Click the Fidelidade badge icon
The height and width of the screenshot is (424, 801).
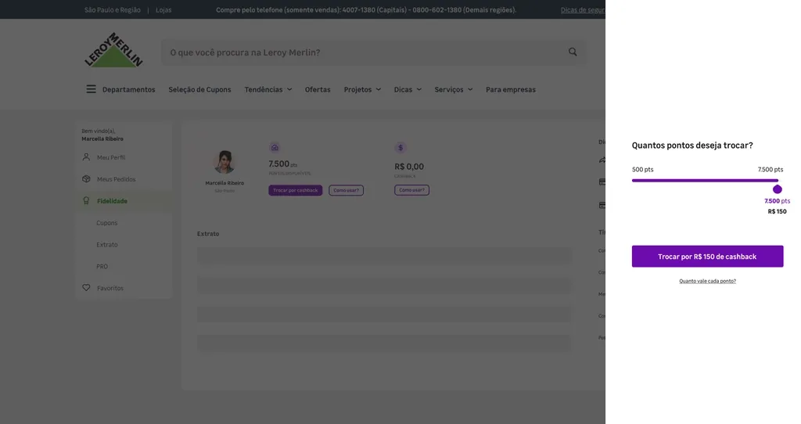86,201
